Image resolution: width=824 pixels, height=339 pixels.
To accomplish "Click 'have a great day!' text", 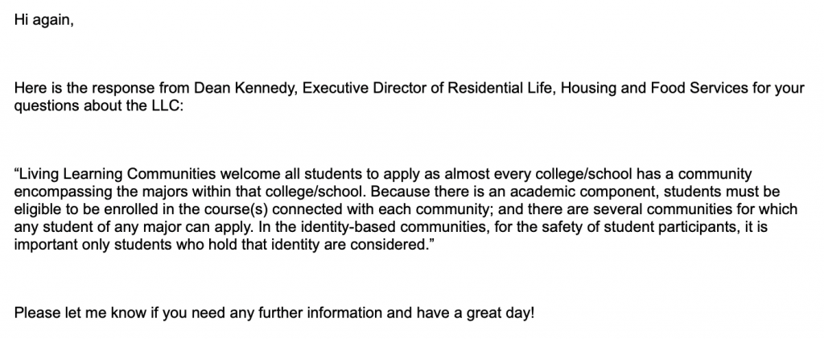I will (476, 313).
